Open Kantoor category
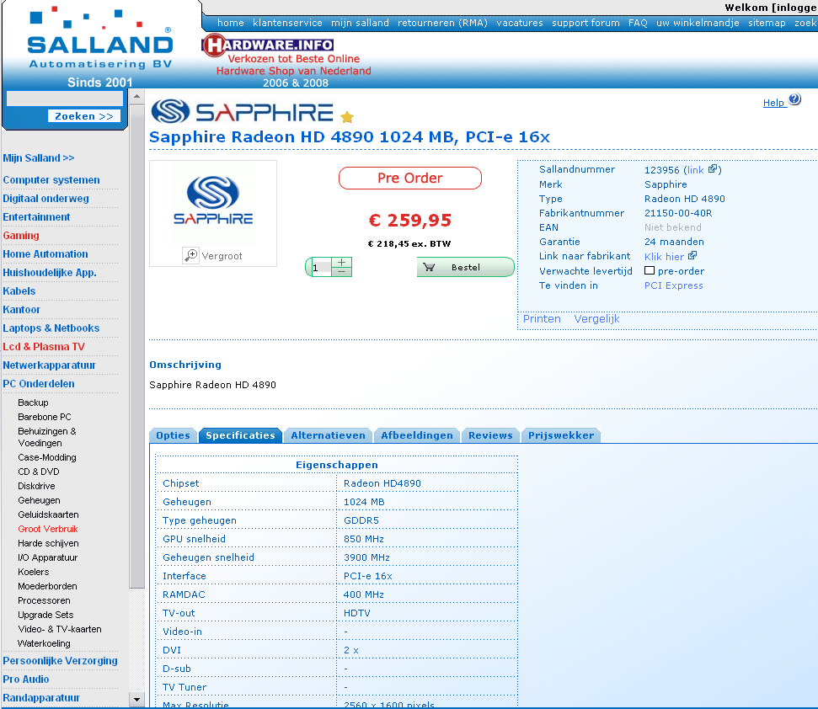The height and width of the screenshot is (709, 818). pyautogui.click(x=21, y=310)
